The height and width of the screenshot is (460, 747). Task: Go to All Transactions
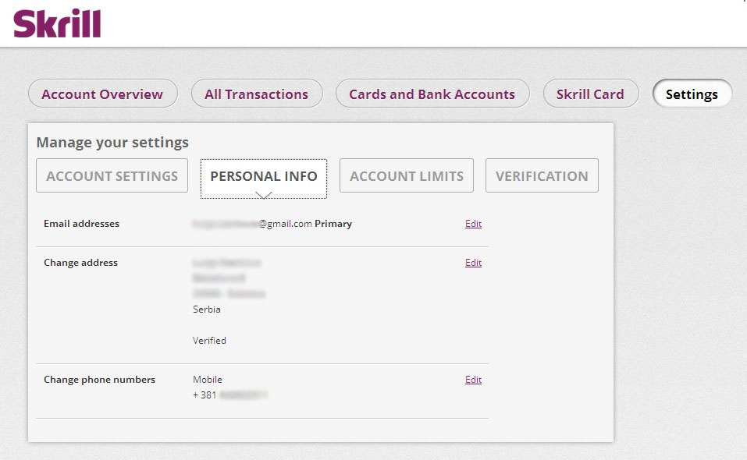click(257, 94)
